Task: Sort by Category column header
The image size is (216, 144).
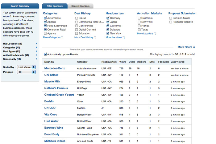Action: (82, 62)
